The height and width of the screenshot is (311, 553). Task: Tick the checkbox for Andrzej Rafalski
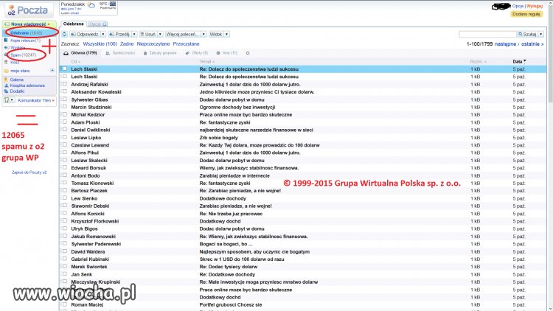click(x=65, y=84)
